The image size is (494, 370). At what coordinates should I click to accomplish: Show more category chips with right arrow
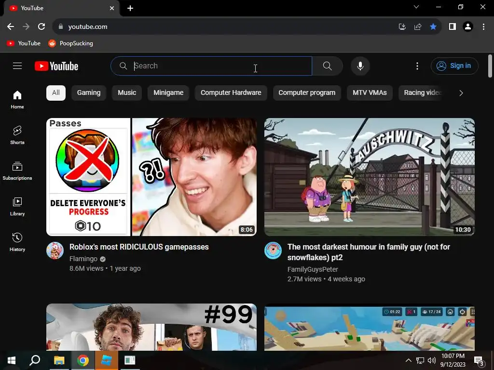point(461,93)
